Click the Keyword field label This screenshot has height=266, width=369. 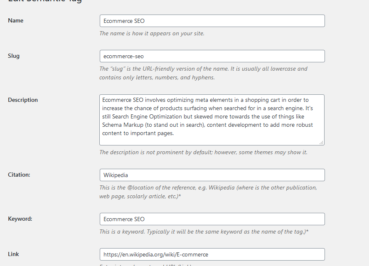click(x=20, y=219)
